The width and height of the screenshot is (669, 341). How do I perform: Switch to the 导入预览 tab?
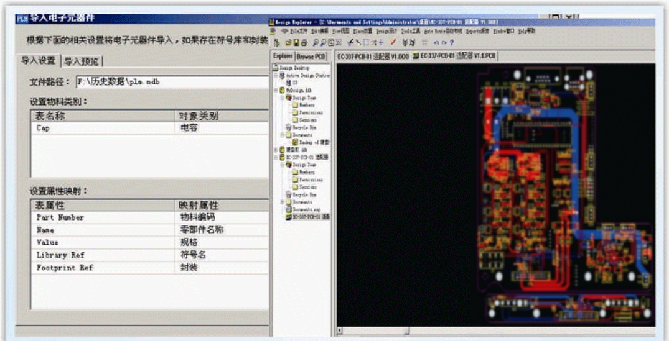click(82, 61)
